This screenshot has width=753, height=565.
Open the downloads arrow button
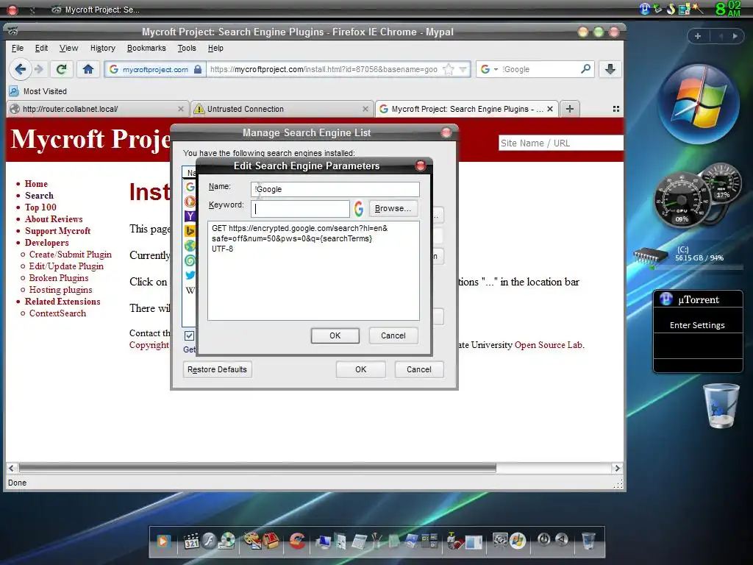pos(610,69)
